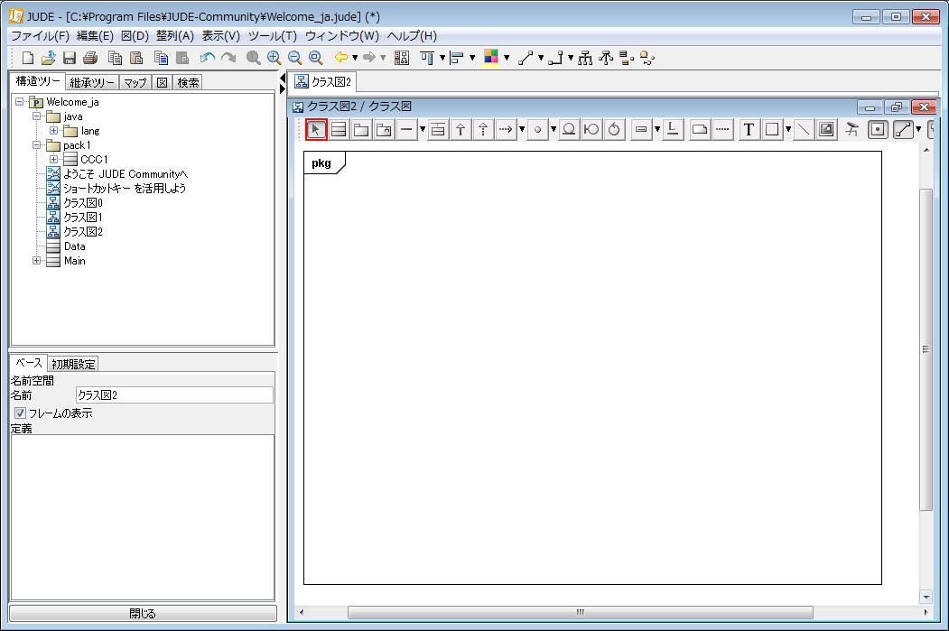
Task: Open the color palette dropdown arrow
Action: click(507, 58)
